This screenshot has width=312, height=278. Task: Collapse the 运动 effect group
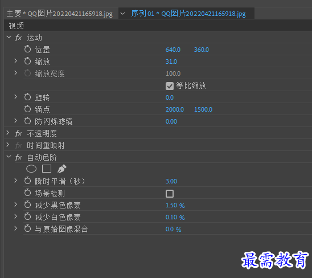pyautogui.click(x=9, y=37)
